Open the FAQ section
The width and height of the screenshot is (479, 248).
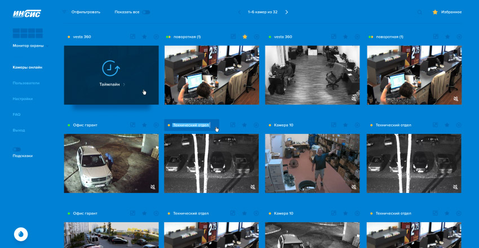16,114
